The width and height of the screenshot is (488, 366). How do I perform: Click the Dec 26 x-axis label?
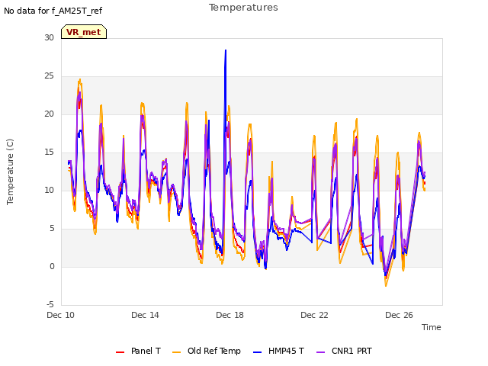point(399,315)
